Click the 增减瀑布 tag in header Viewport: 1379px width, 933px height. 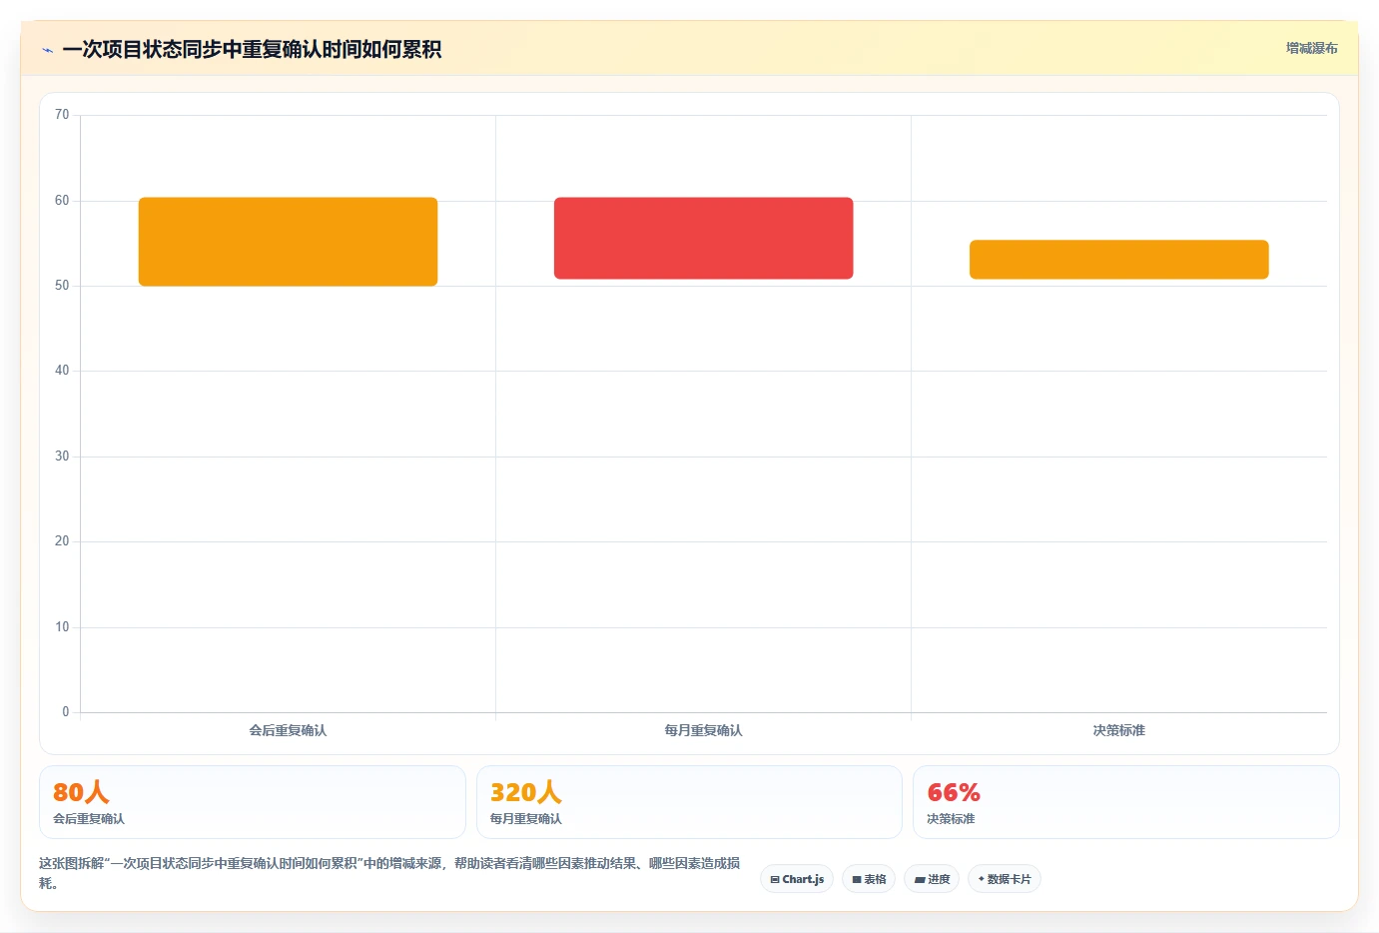click(1311, 48)
